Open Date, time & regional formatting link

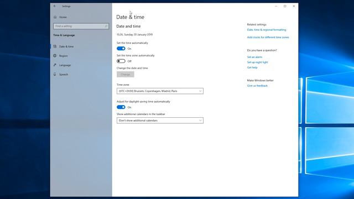(x=267, y=30)
